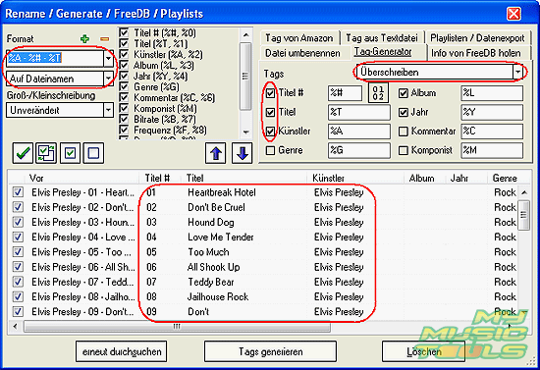Switch to Datei umbenennen tab
Screen dimensions: 540x370
(x=302, y=53)
